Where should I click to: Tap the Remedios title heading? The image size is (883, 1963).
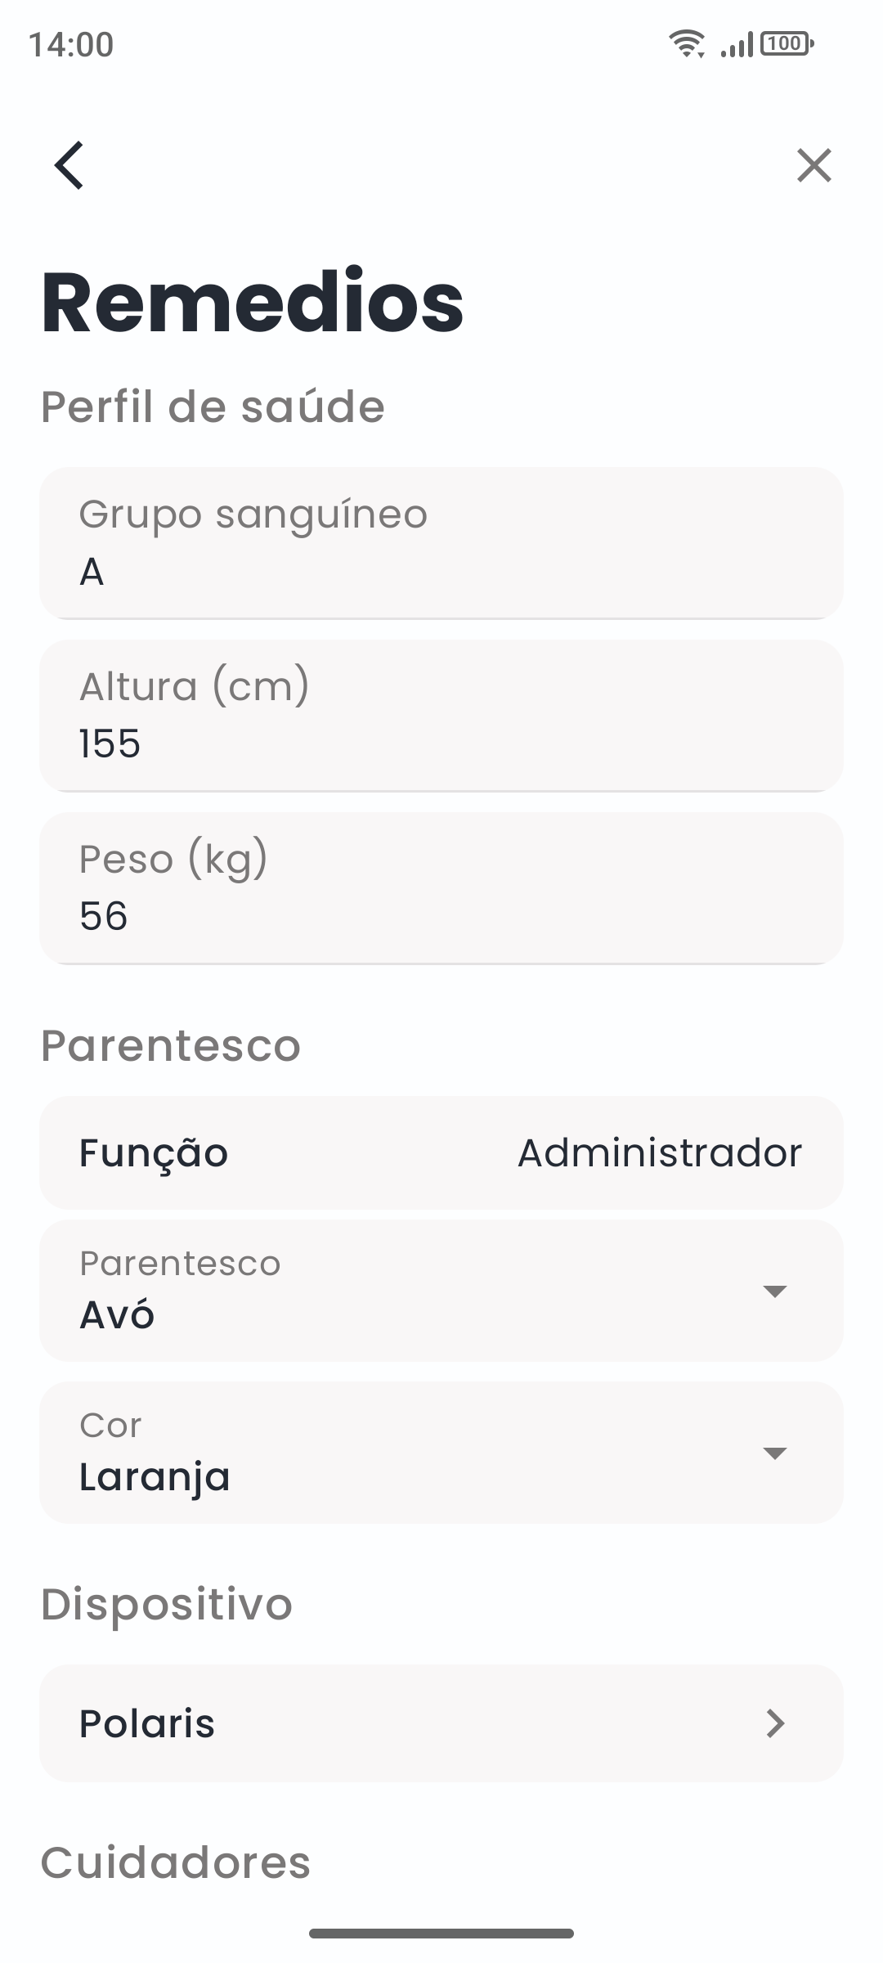point(253,302)
